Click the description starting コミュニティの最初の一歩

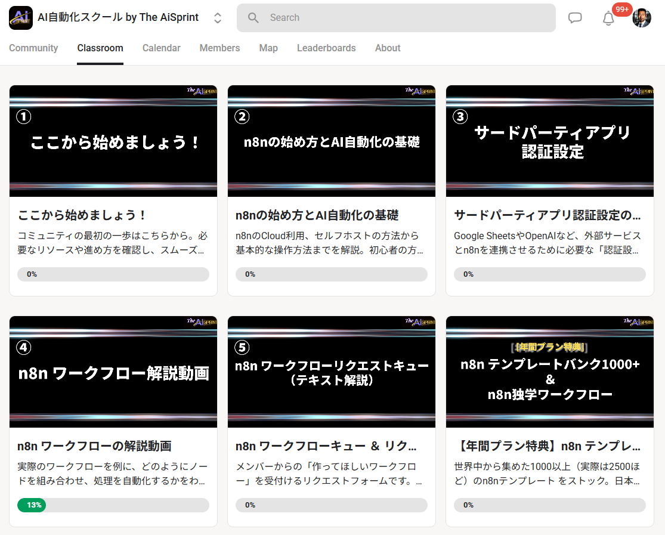point(112,243)
